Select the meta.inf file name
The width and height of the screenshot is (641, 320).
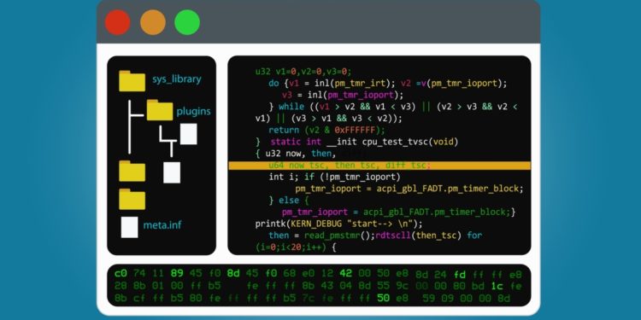pos(162,225)
